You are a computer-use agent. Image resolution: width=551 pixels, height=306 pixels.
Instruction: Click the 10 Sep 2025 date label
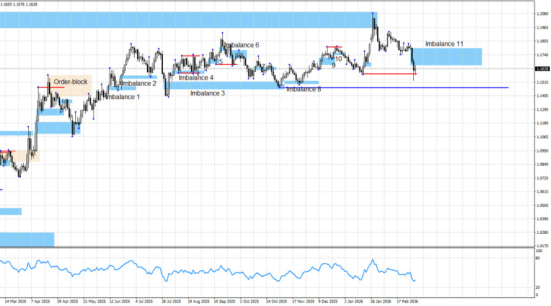[225, 302]
